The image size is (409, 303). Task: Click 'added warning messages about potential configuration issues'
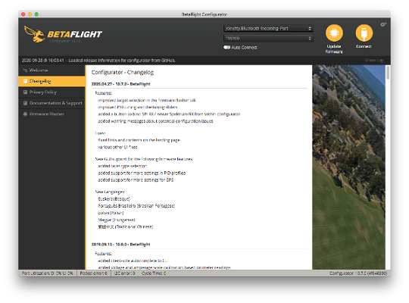[155, 121]
